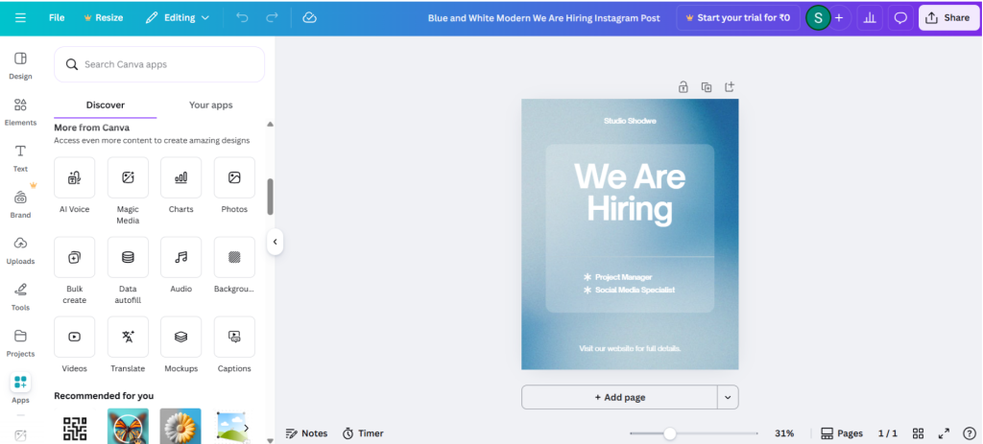Open the Elements sidebar panel

20,112
